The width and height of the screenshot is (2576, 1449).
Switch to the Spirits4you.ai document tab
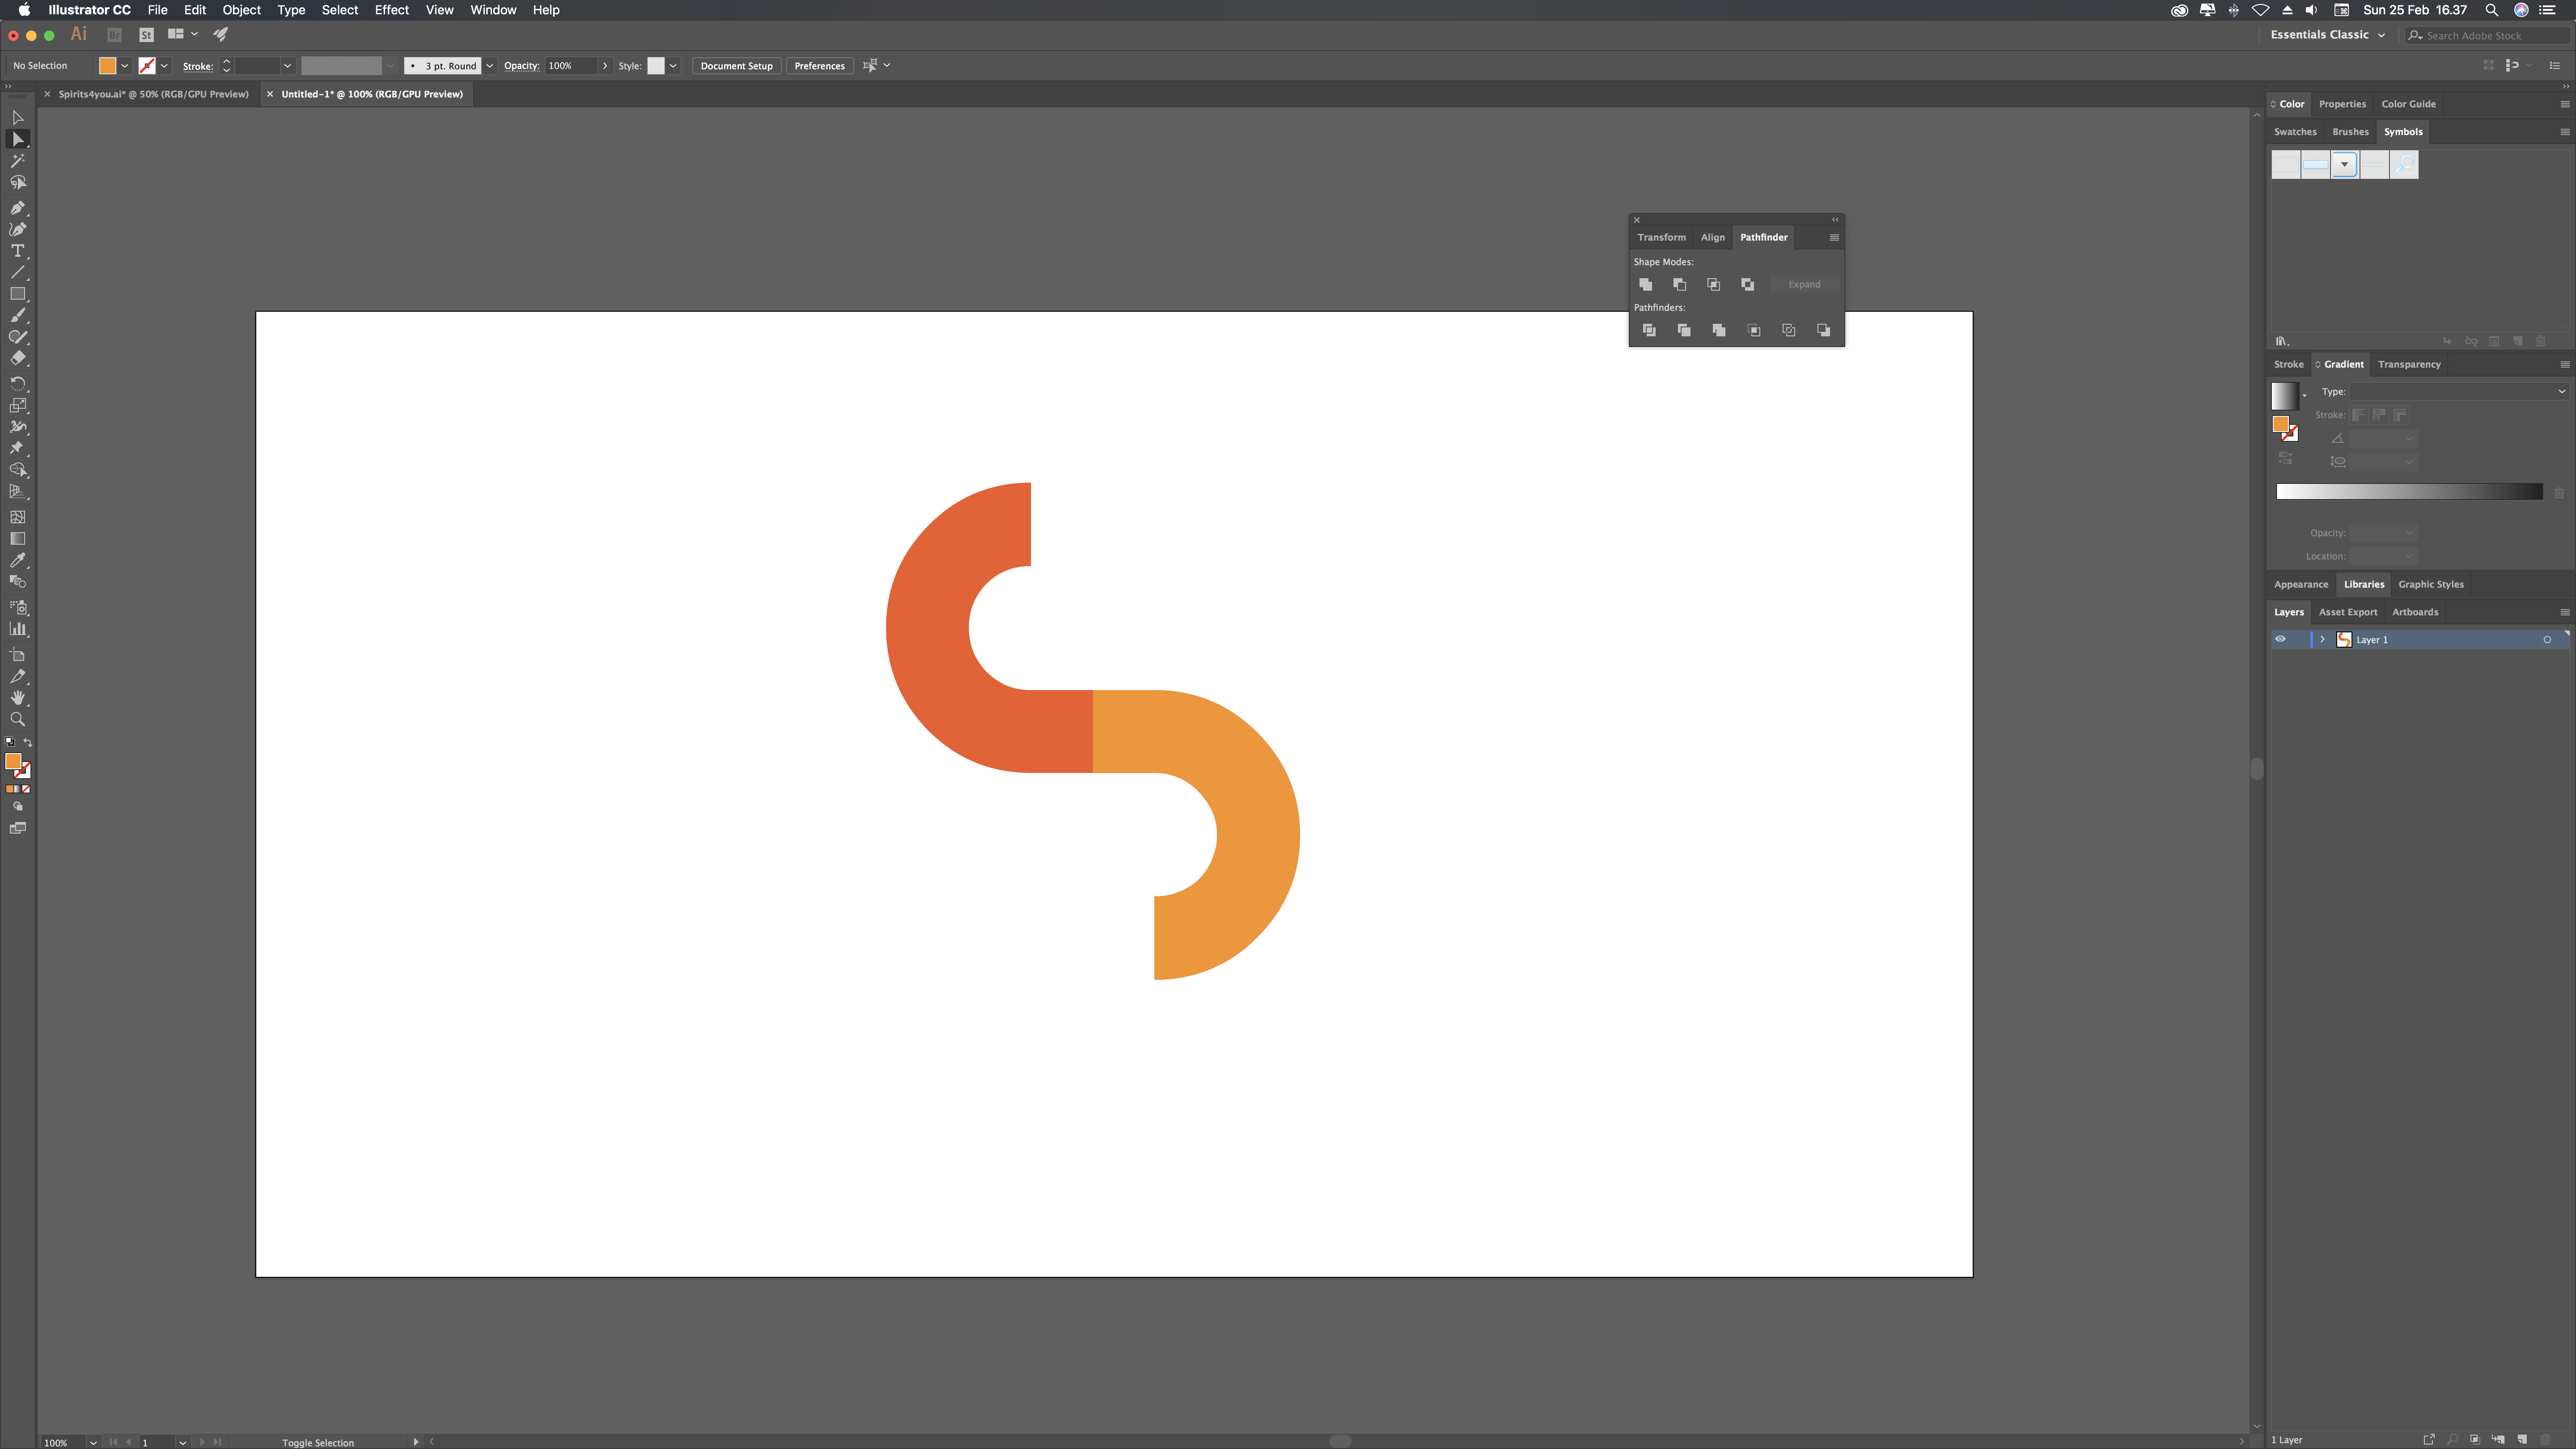click(x=153, y=94)
